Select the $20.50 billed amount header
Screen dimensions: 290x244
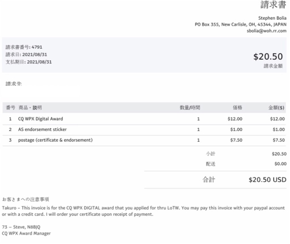[268, 57]
